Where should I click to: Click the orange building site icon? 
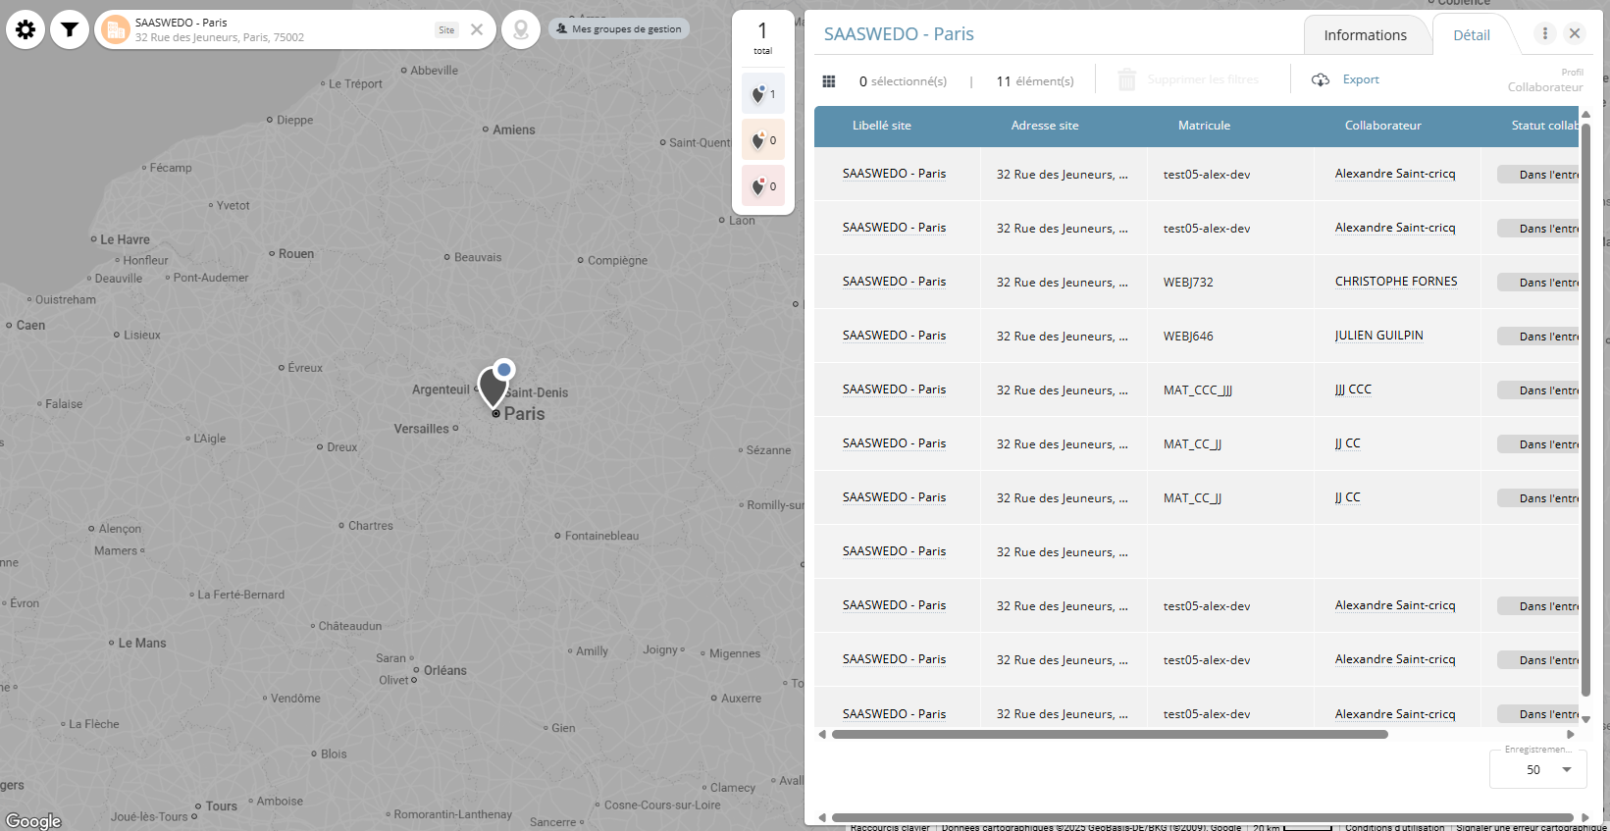point(116,29)
